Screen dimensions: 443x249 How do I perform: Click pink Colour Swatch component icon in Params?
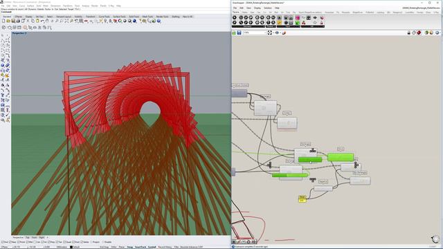pos(298,18)
